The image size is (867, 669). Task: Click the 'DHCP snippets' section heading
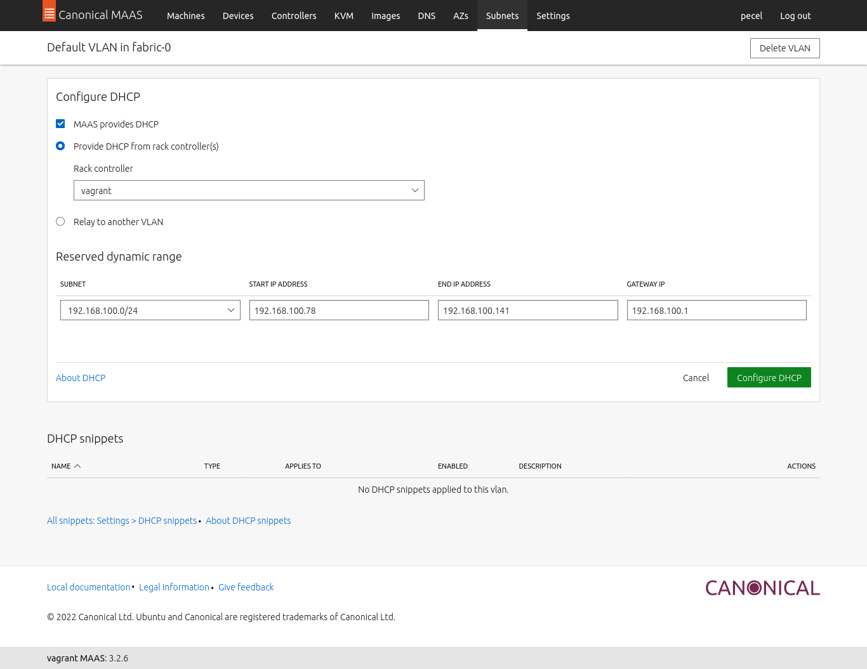(x=85, y=439)
